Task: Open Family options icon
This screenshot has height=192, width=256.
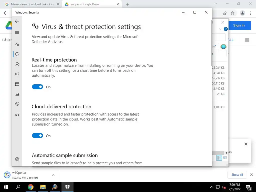Action: (17, 114)
